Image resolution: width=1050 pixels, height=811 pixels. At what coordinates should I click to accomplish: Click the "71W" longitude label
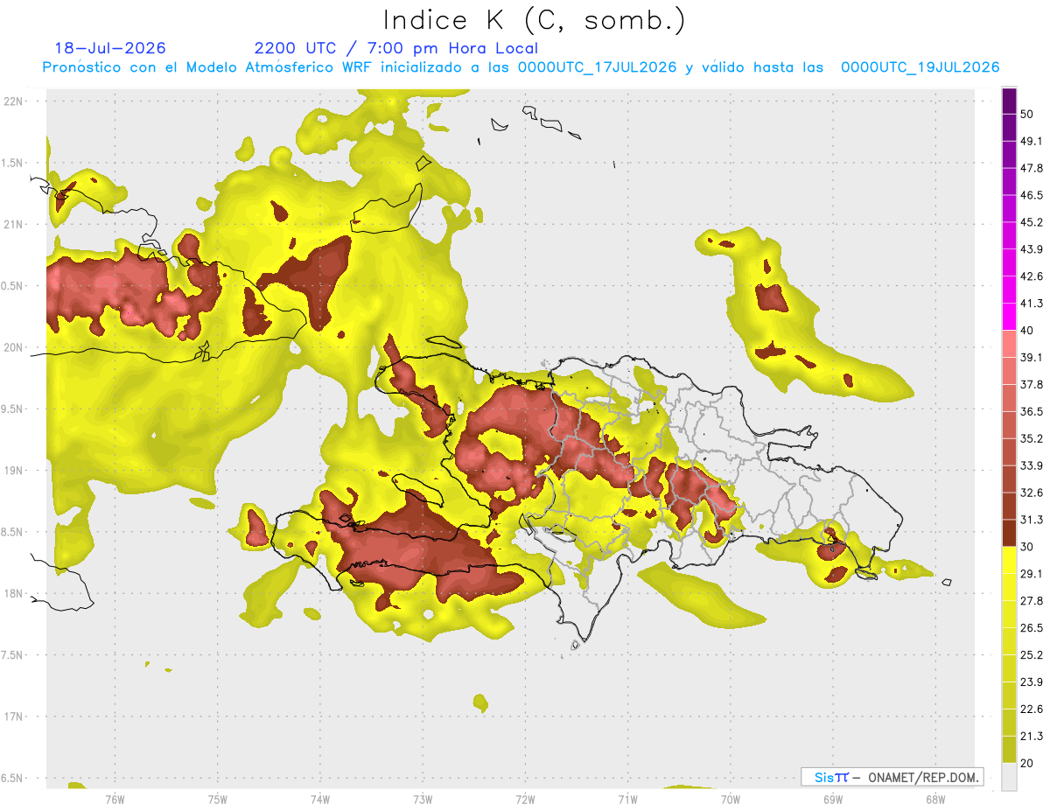627,799
